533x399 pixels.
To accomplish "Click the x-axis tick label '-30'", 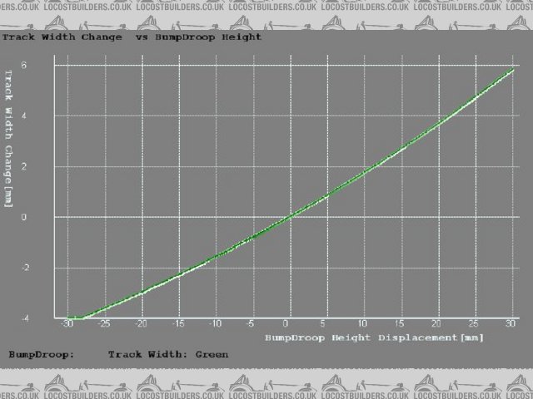I will click(67, 325).
